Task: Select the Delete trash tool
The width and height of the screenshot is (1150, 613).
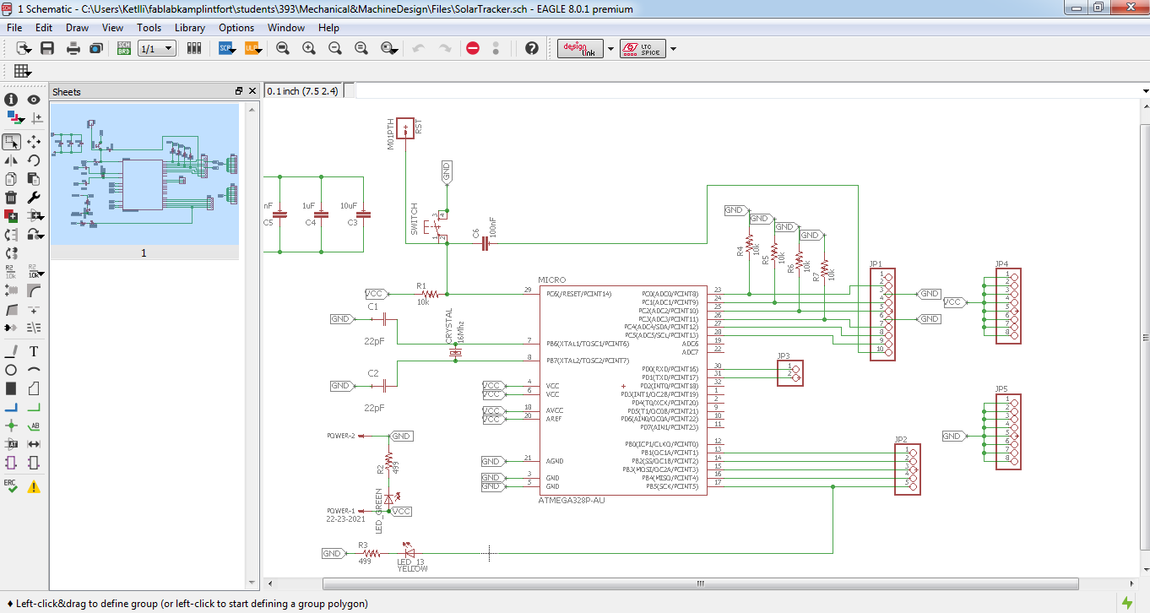Action: pos(11,197)
